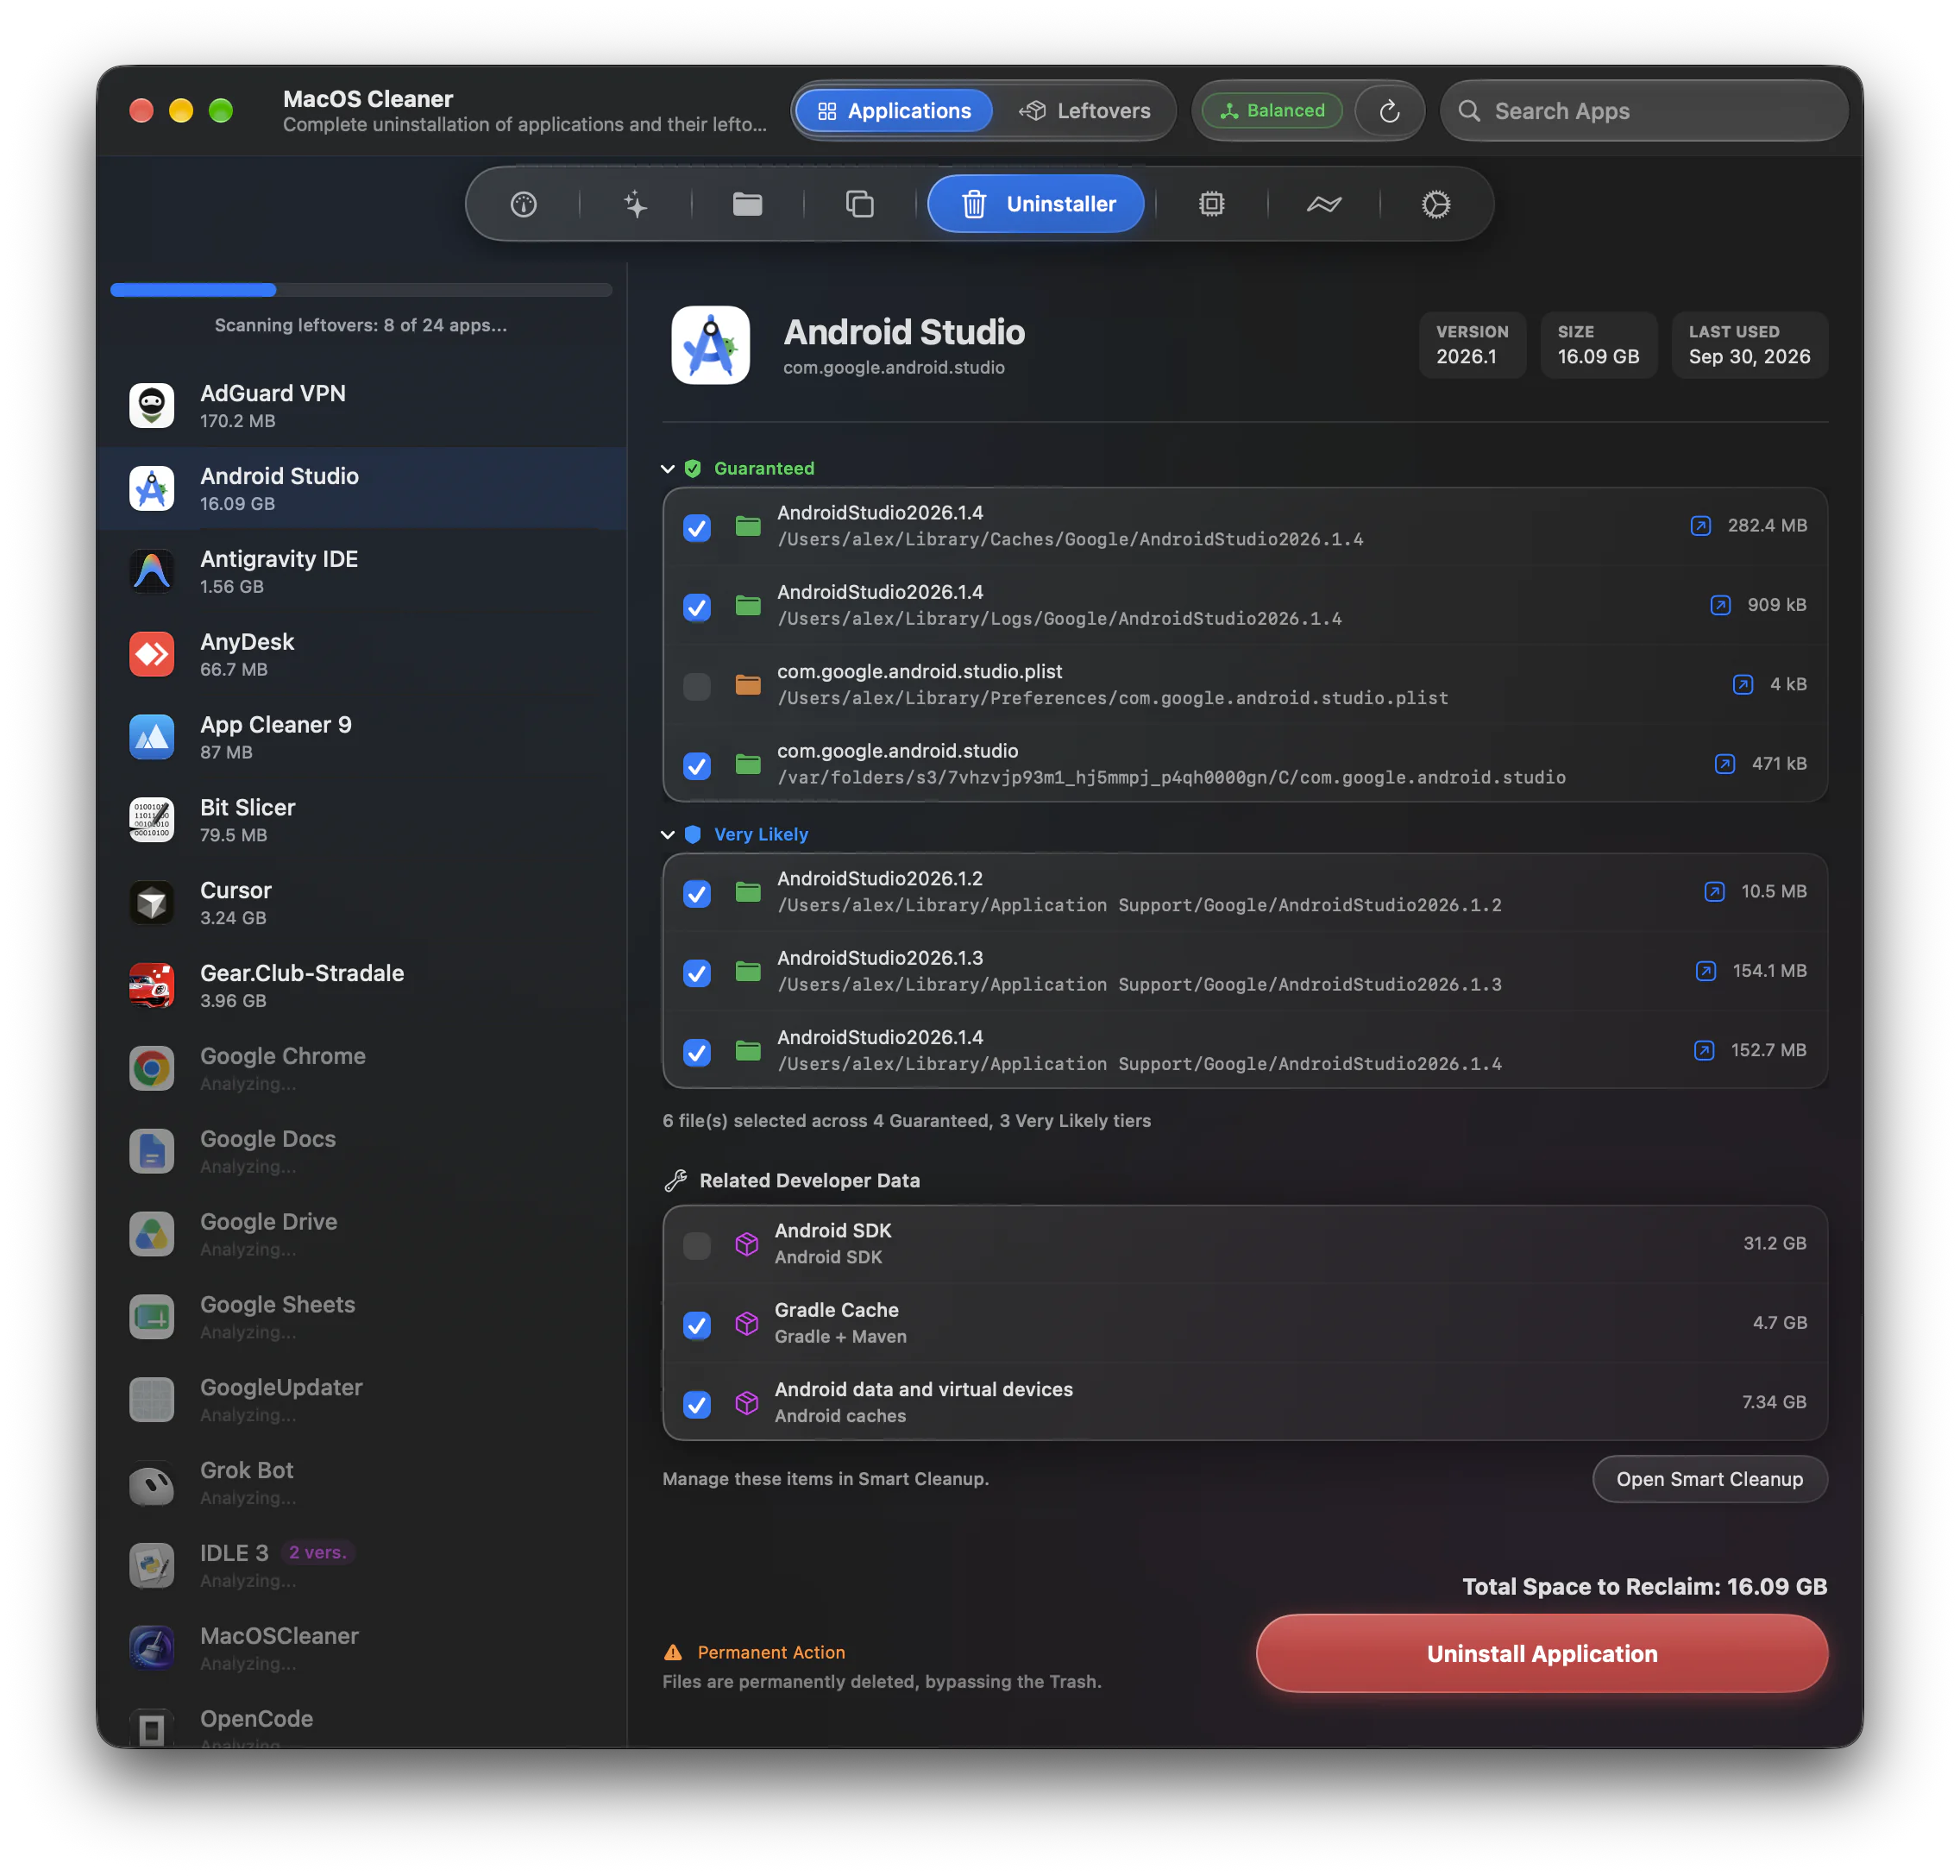Click the Search Apps field

[1643, 111]
